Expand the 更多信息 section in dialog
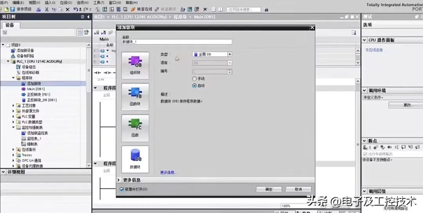 (x=119, y=180)
